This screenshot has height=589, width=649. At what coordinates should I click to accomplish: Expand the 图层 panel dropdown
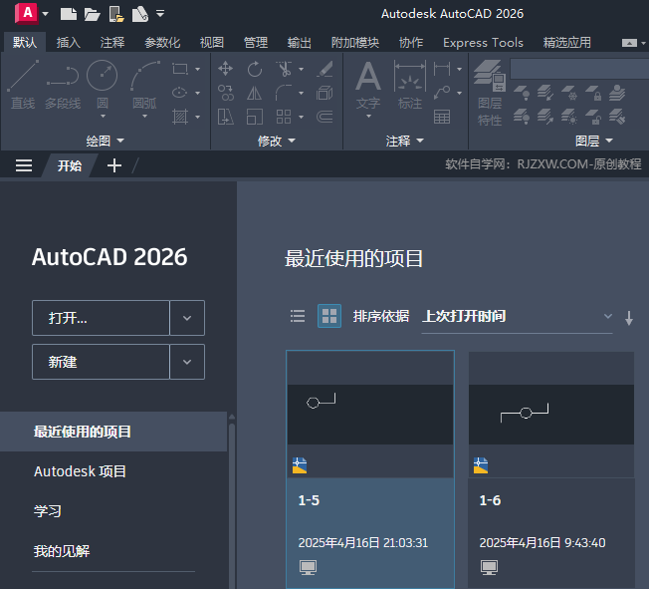pyautogui.click(x=594, y=141)
